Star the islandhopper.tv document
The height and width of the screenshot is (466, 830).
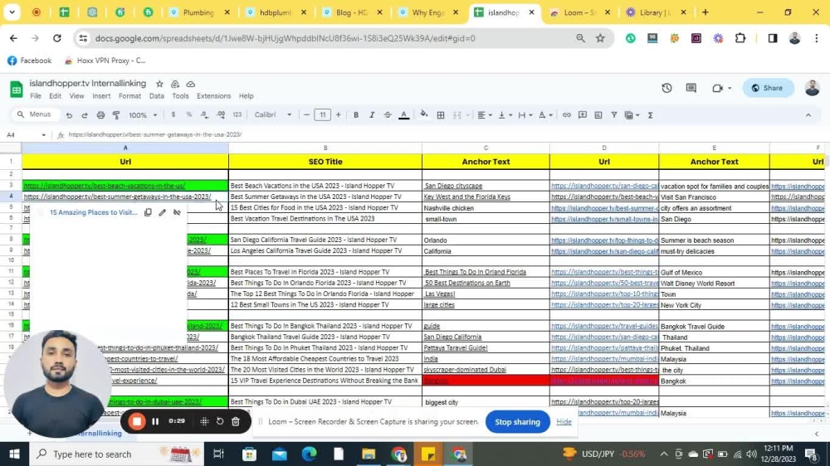[159, 84]
